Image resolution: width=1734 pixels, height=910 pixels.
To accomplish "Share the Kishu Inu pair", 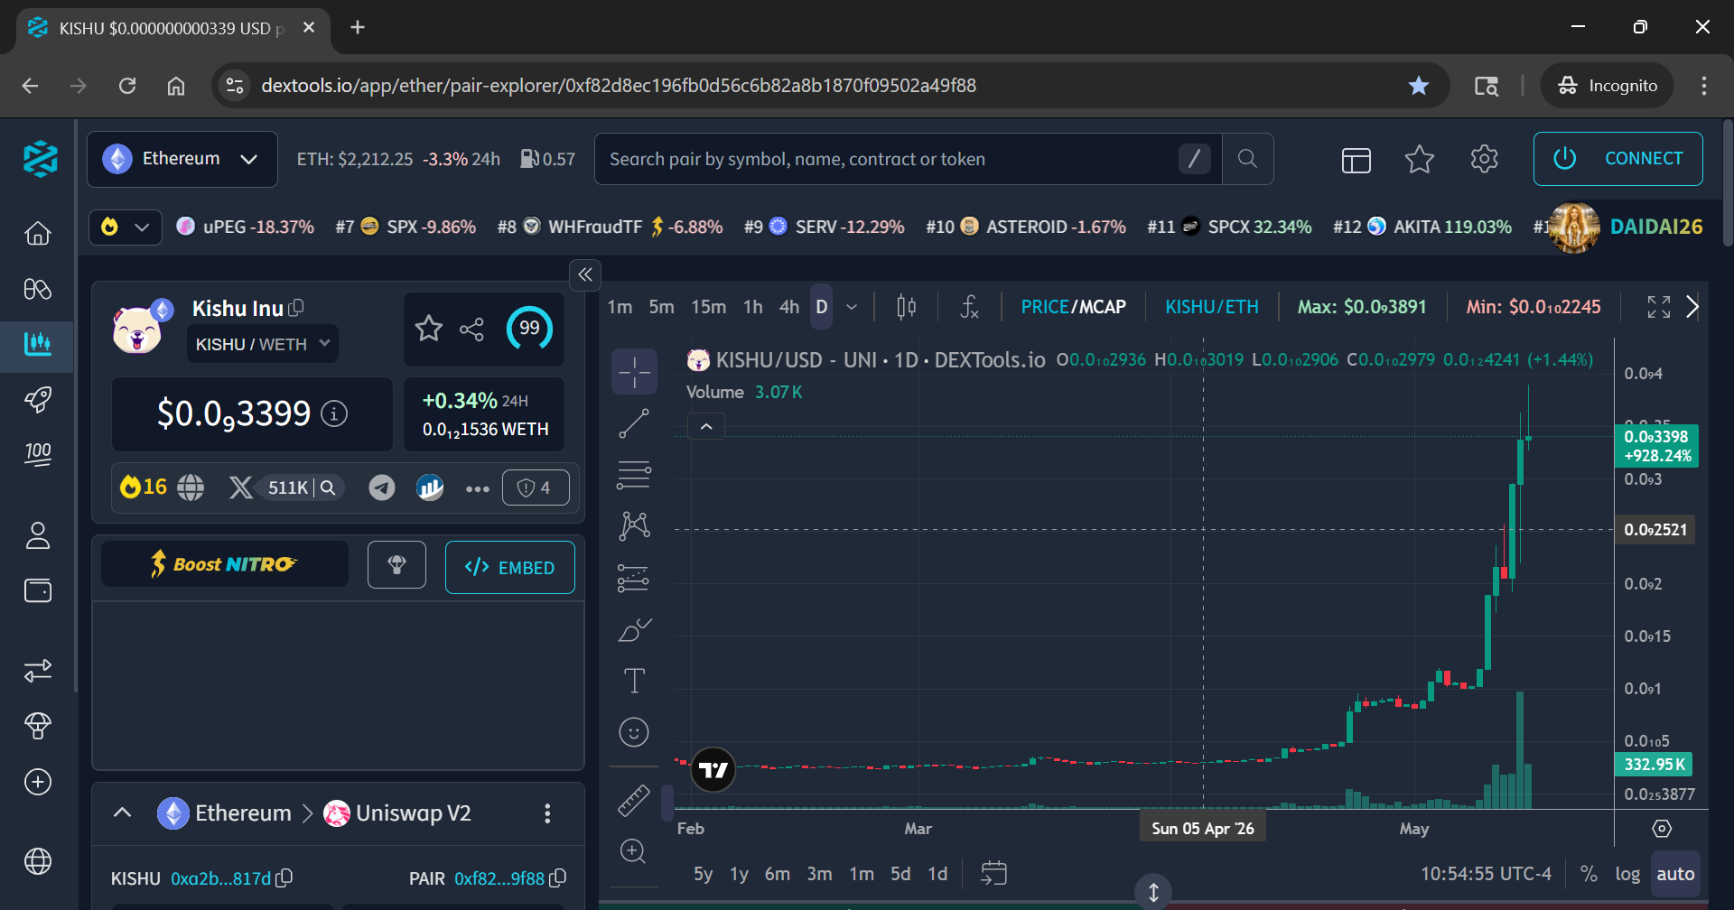I will 471,330.
